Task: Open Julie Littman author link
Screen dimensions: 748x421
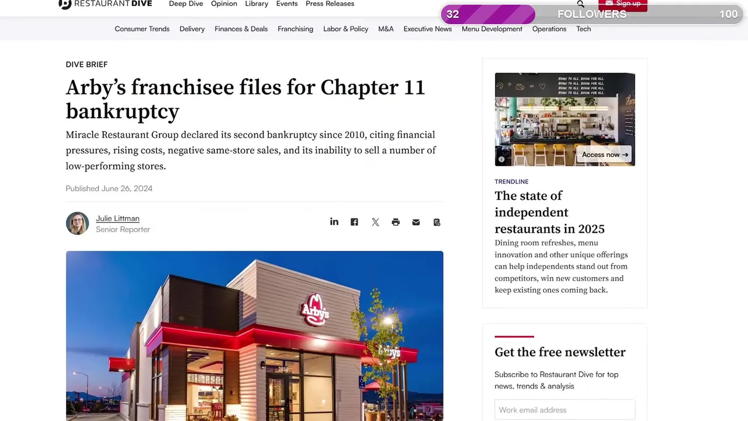Action: (x=117, y=218)
